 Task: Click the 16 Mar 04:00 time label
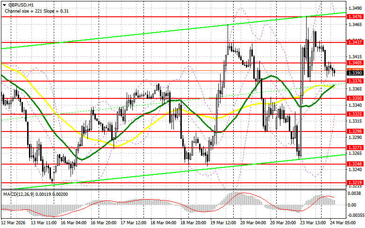(x=73, y=223)
